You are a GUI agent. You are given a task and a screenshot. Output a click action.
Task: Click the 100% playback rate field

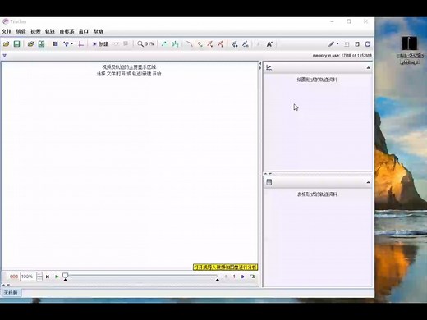pyautogui.click(x=28, y=277)
